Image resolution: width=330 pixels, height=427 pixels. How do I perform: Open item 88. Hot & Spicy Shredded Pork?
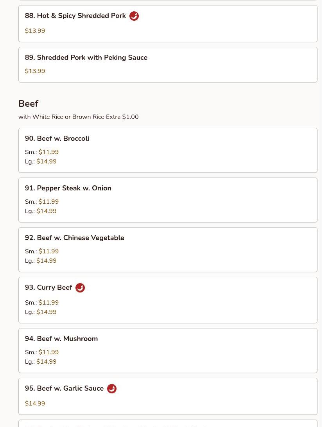click(x=75, y=16)
